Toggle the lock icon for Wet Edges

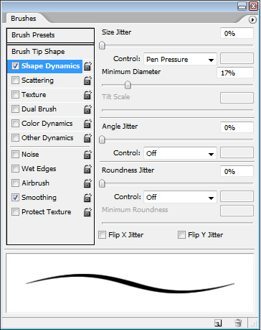[x=87, y=169]
